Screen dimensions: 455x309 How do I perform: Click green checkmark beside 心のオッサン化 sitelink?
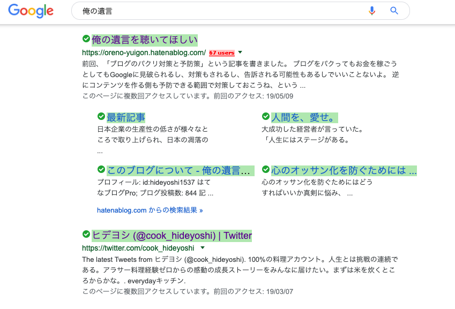tap(266, 170)
